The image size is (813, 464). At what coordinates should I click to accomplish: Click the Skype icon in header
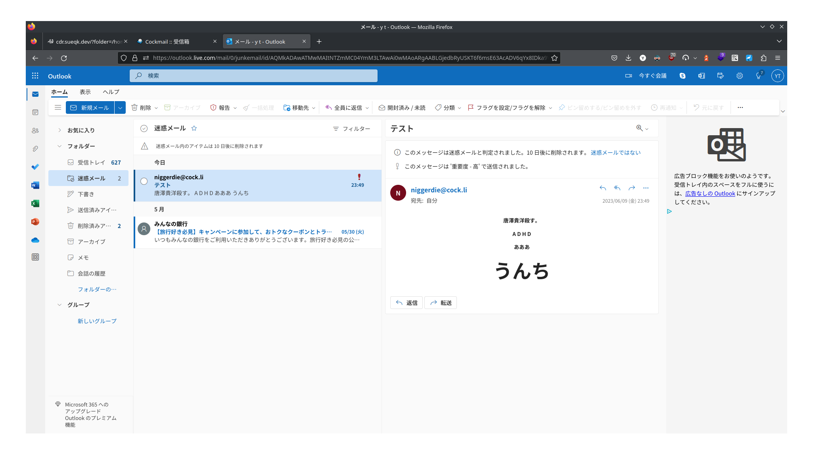point(683,76)
